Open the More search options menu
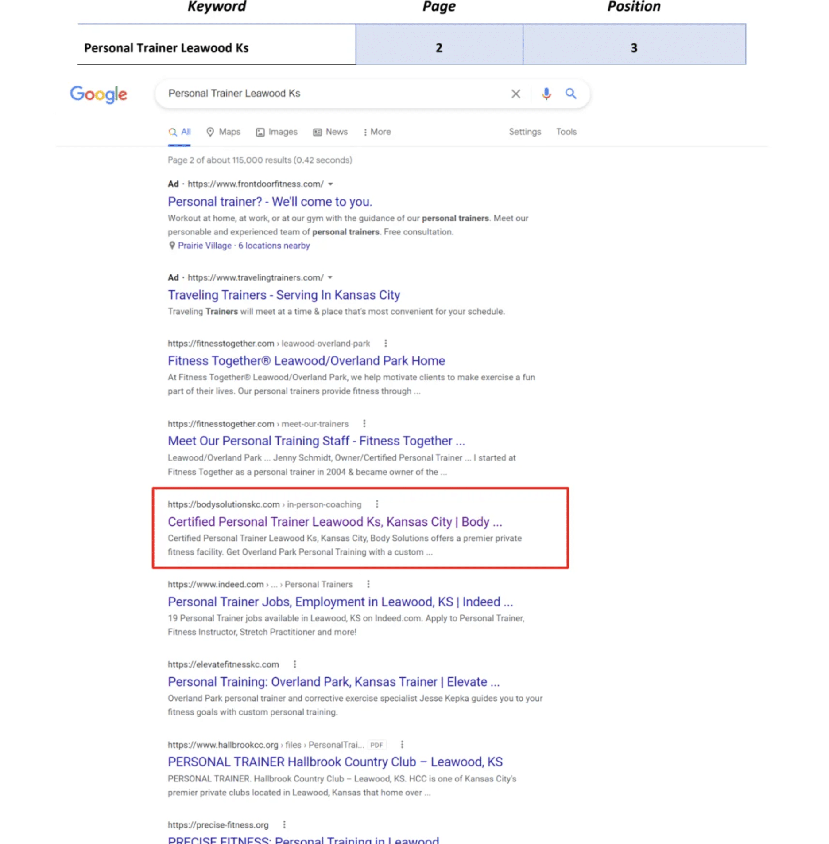Image resolution: width=829 pixels, height=844 pixels. [377, 132]
